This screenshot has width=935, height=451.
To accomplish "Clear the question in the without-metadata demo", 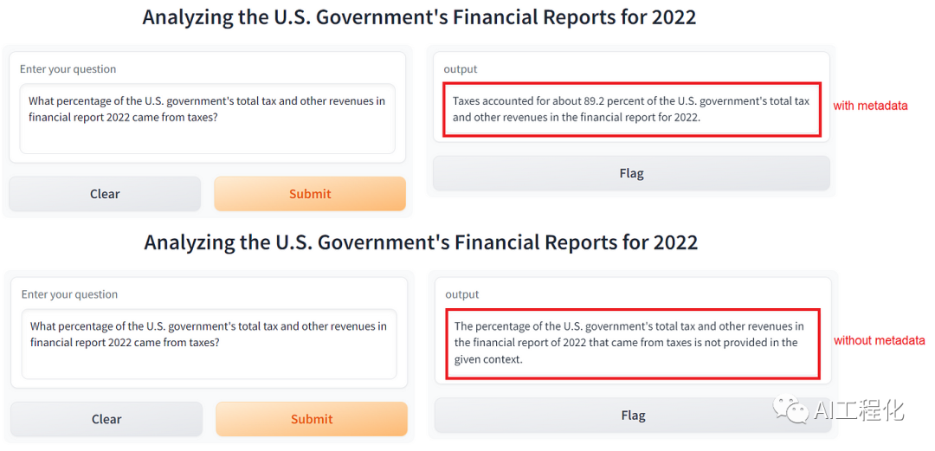I will (106, 419).
